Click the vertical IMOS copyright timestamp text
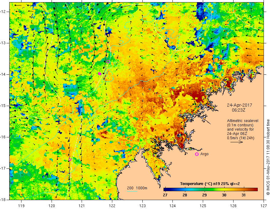The image size is (270, 209). [x=268, y=157]
